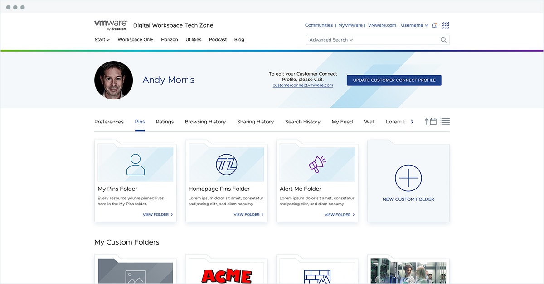This screenshot has width=544, height=284.
Task: Click the New Custom Folder plus icon
Action: [408, 178]
